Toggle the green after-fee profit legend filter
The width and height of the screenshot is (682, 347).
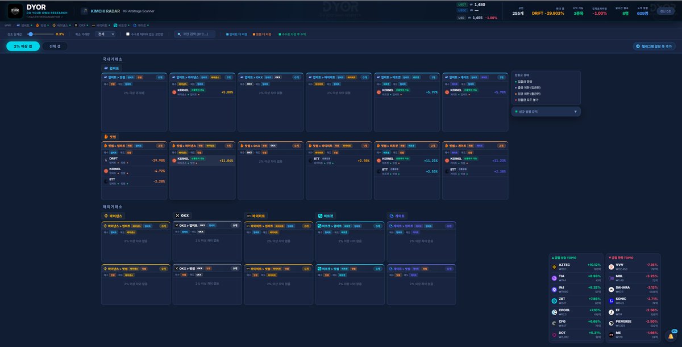tap(292, 34)
